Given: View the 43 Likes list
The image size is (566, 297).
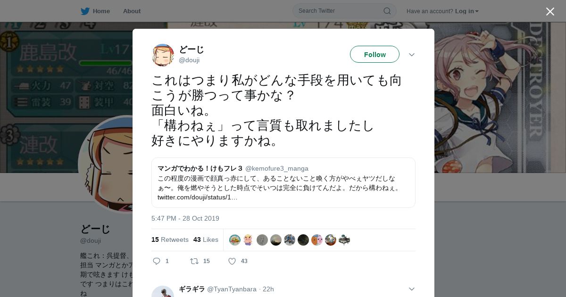Looking at the screenshot, I should tap(206, 239).
